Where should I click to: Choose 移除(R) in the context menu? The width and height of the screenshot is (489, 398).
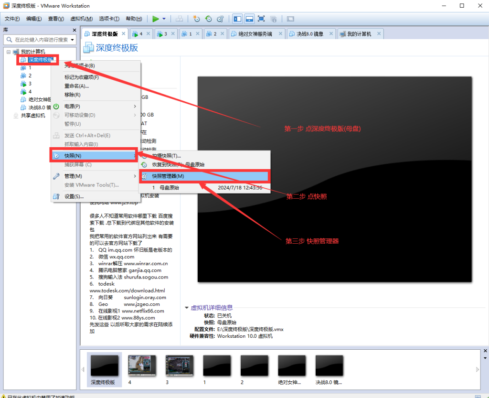point(96,95)
